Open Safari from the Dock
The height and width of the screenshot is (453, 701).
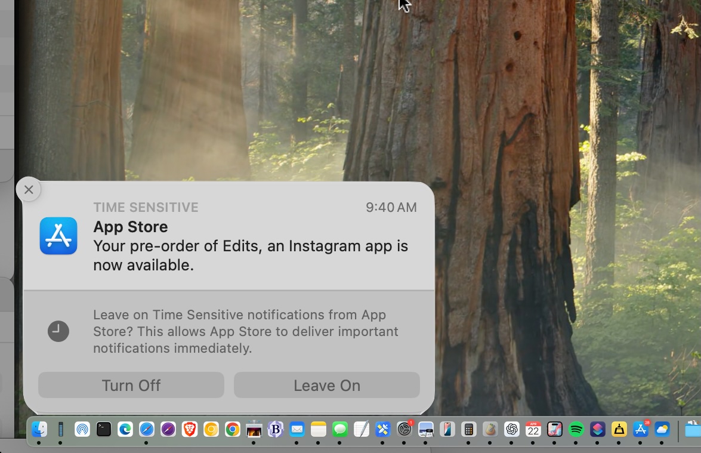pyautogui.click(x=147, y=429)
